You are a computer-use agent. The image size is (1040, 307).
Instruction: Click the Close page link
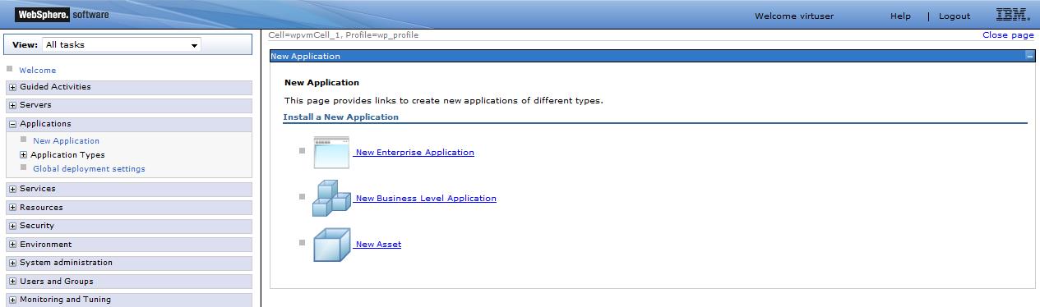click(x=1008, y=35)
